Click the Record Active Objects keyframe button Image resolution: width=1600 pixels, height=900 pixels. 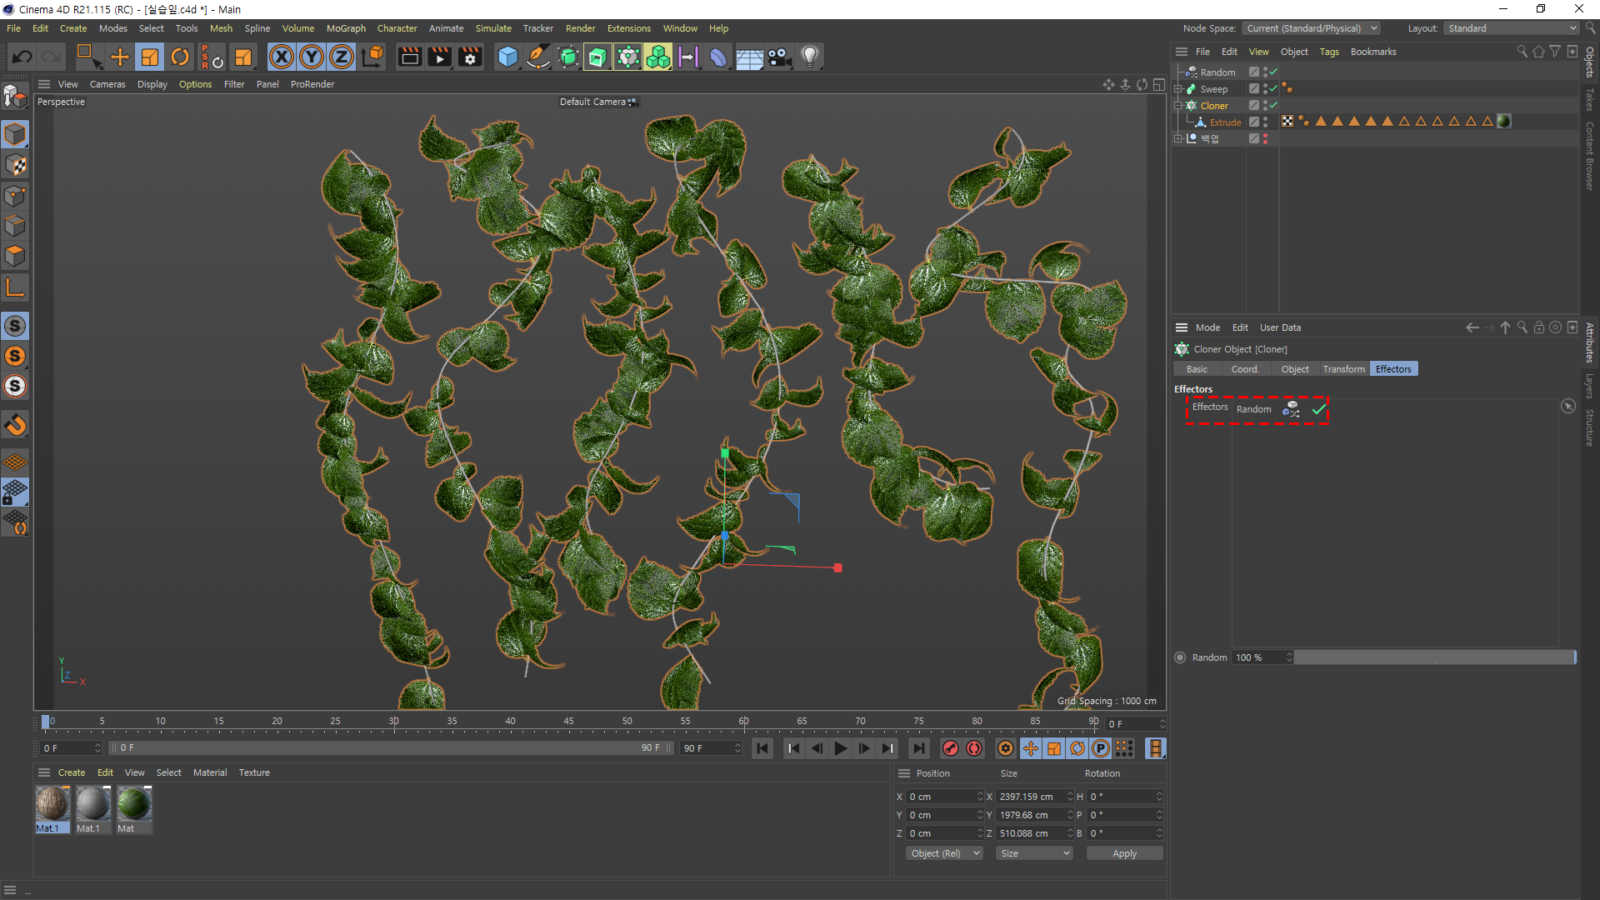point(951,748)
